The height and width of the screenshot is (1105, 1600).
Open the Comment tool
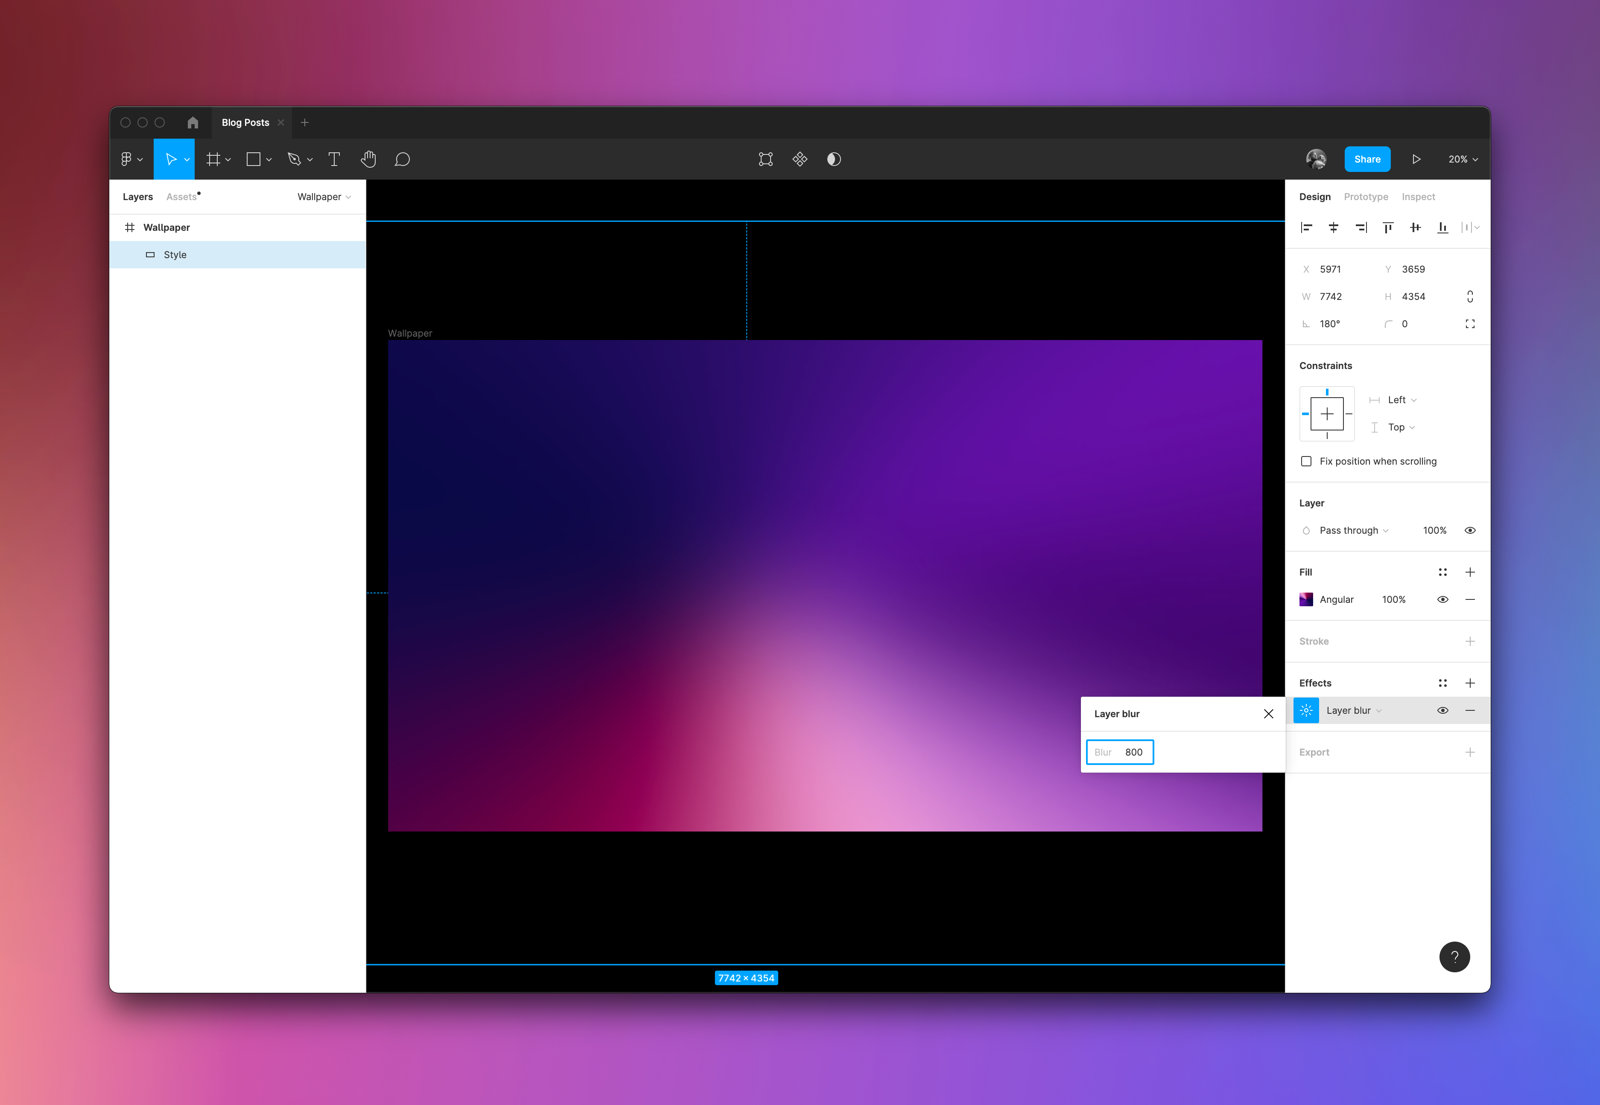(403, 159)
